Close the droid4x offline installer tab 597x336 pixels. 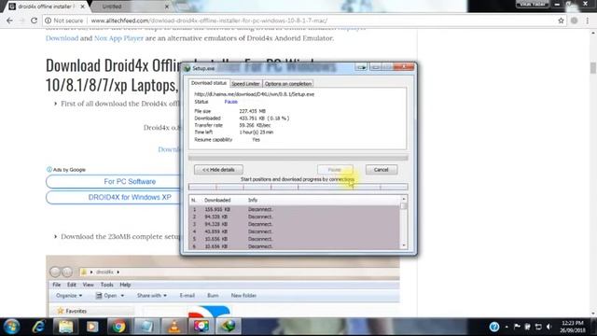coord(83,7)
